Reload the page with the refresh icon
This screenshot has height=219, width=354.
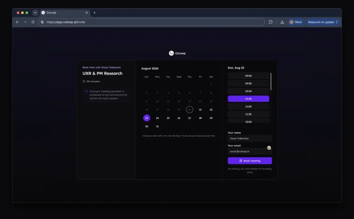33,22
